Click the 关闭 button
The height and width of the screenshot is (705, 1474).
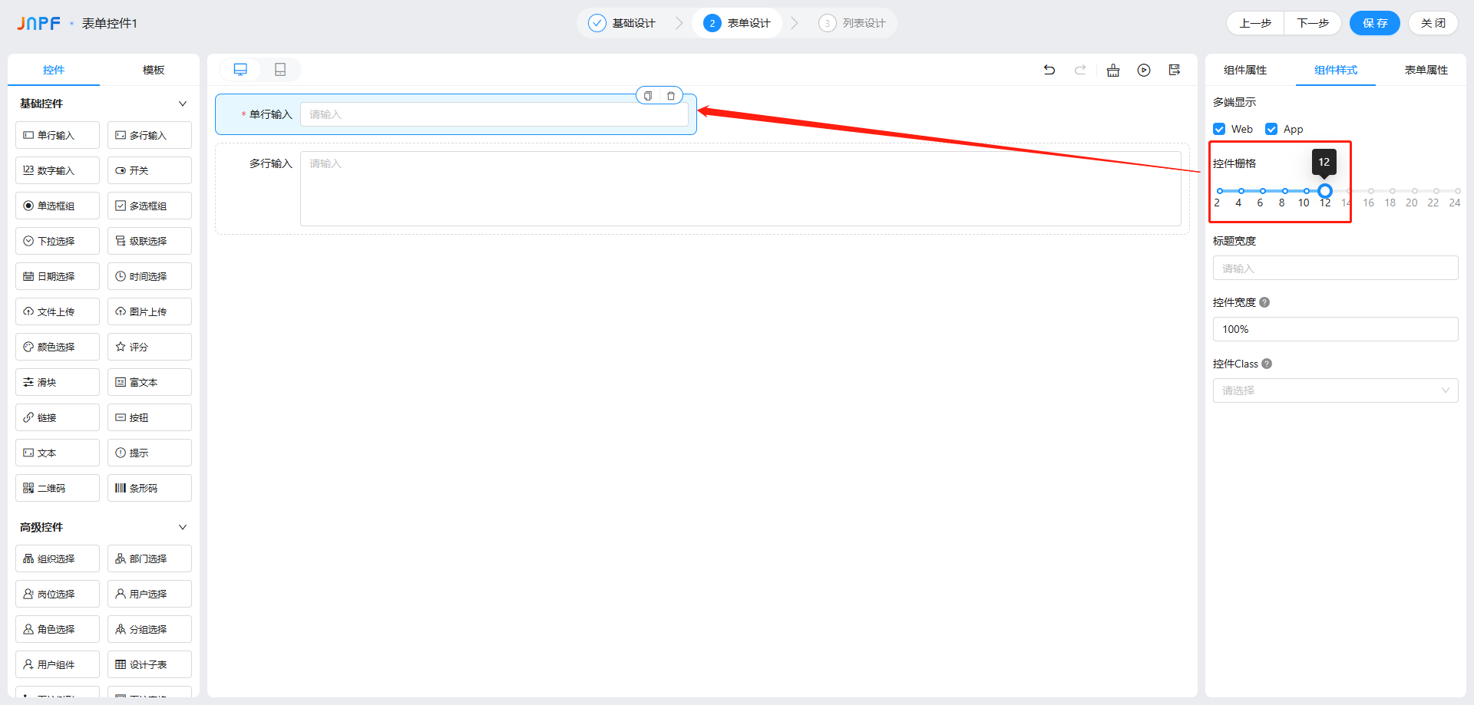1433,23
